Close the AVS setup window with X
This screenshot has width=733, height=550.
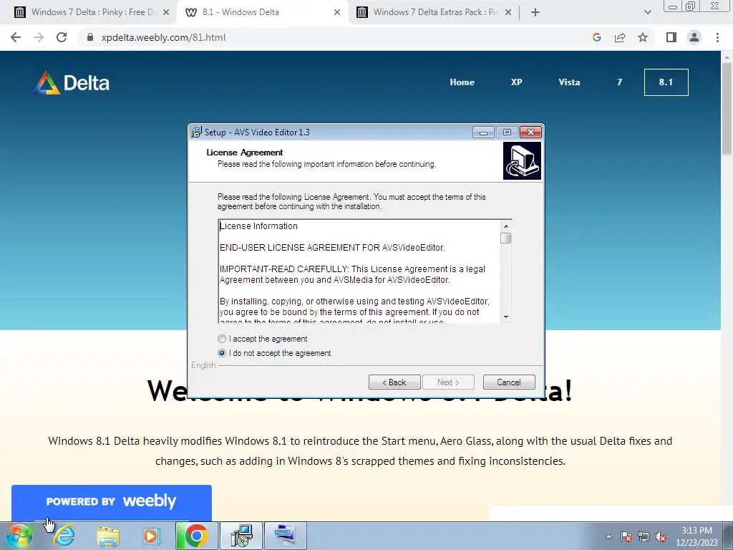pyautogui.click(x=530, y=132)
